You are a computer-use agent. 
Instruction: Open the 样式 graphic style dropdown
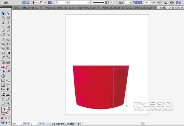130,3
